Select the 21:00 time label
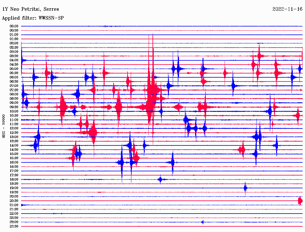Screen dimensions: 305x232 click(x=14, y=205)
